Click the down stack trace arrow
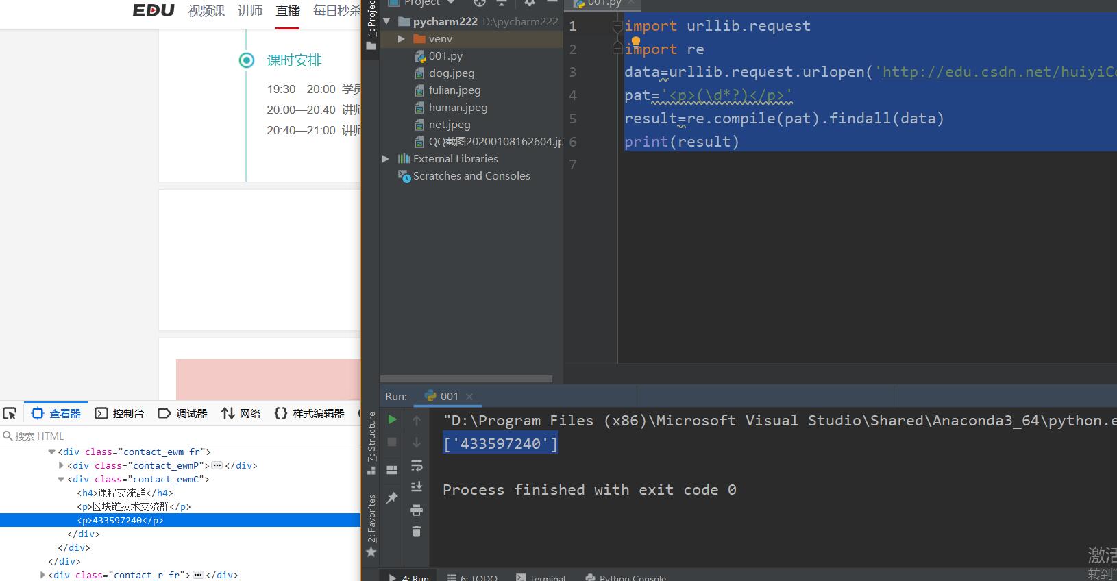Image resolution: width=1117 pixels, height=581 pixels. 417,443
